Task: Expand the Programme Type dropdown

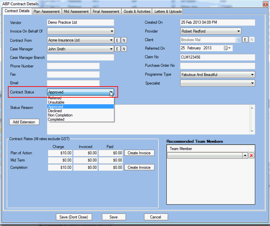Action: [x=252, y=75]
